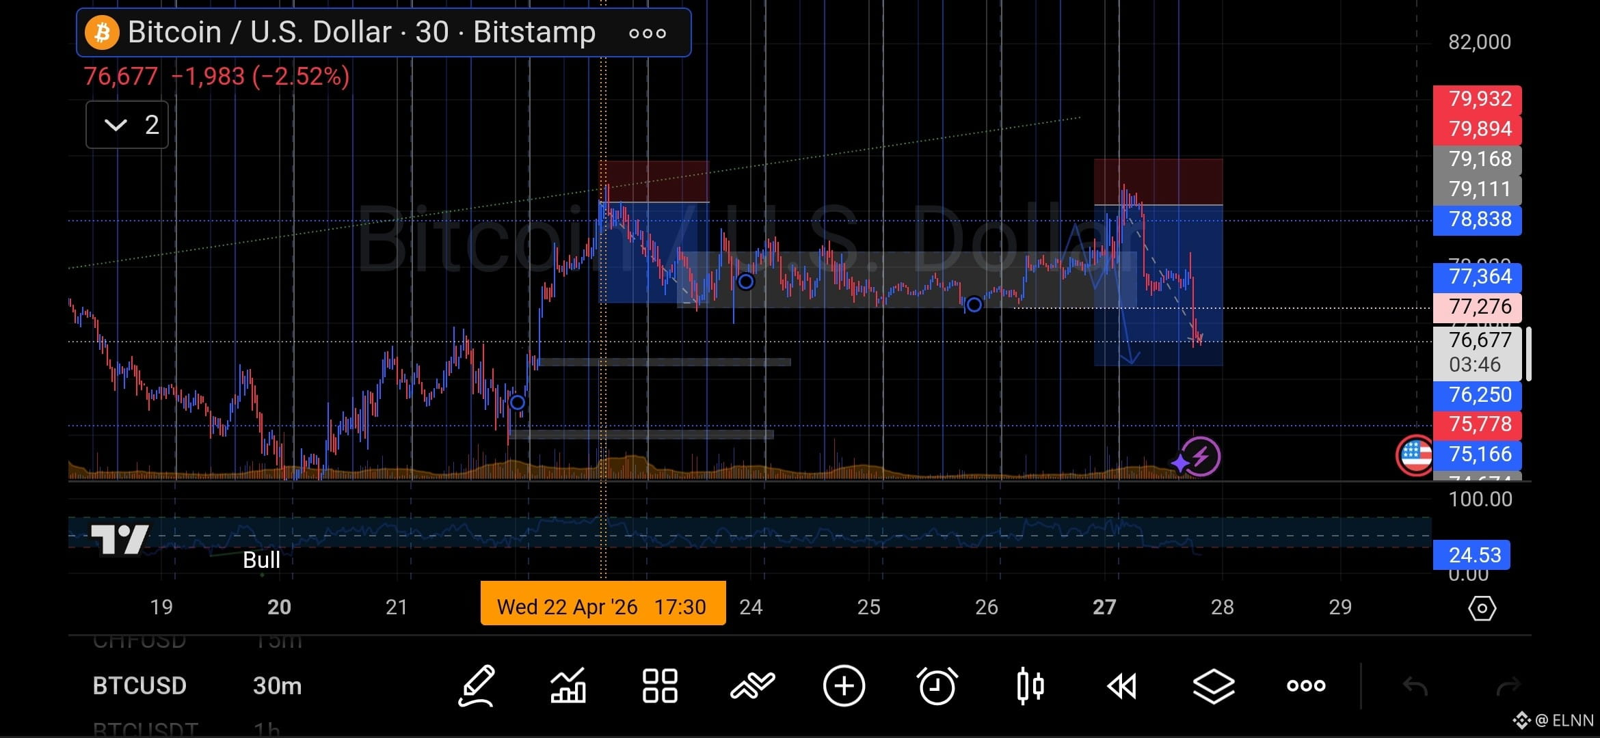1600x738 pixels.
Task: Open the indicators bar-chart icon
Action: click(x=568, y=685)
